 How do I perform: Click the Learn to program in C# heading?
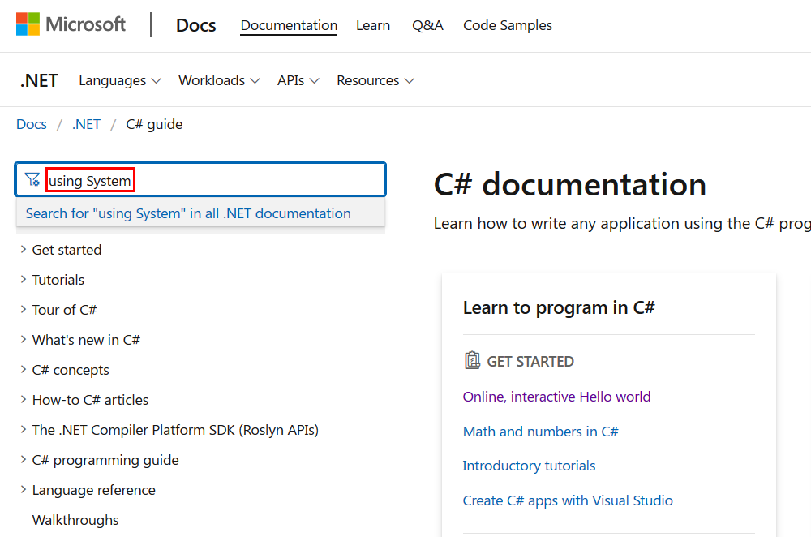[559, 307]
